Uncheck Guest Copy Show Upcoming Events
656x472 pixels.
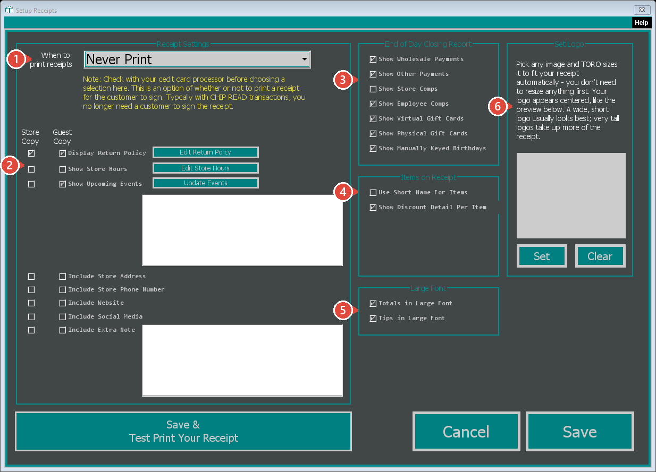(x=63, y=184)
